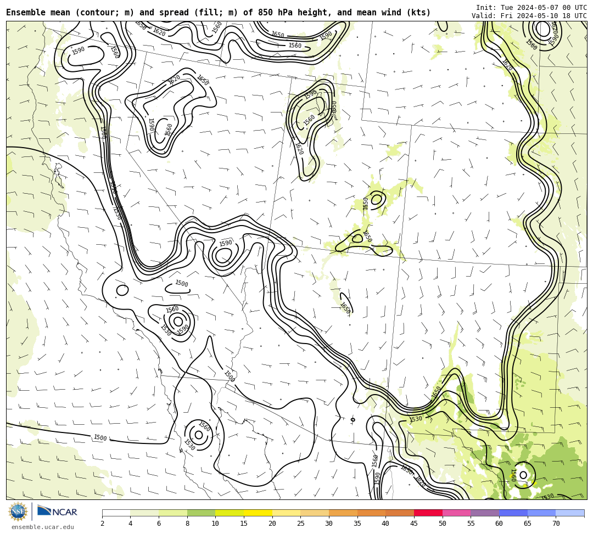Pick the red 45–50 color bar segment
This screenshot has width=593, height=534.
click(428, 513)
